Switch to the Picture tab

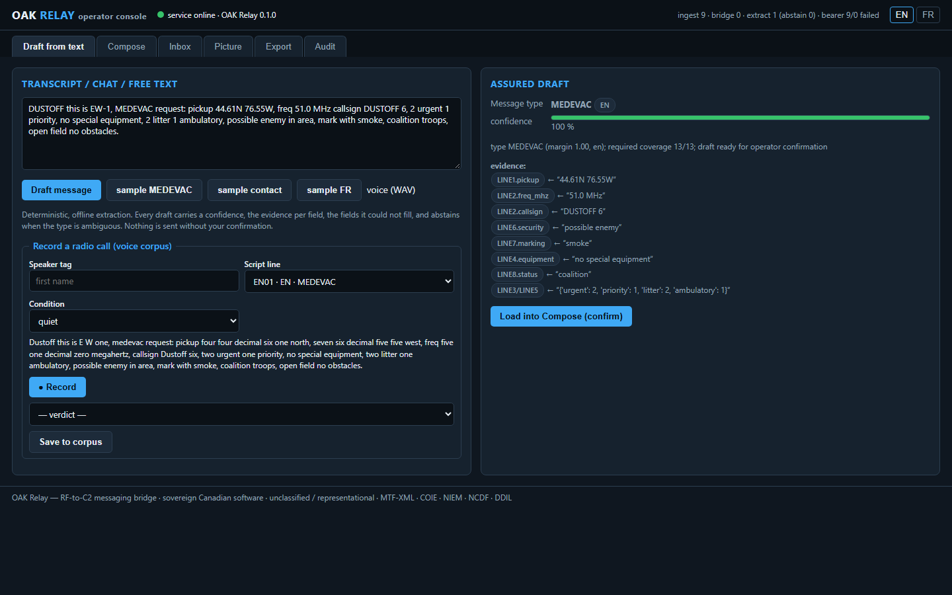coord(228,46)
